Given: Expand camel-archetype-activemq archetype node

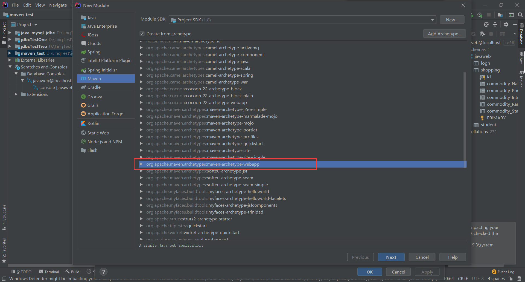Looking at the screenshot, I should (141, 48).
